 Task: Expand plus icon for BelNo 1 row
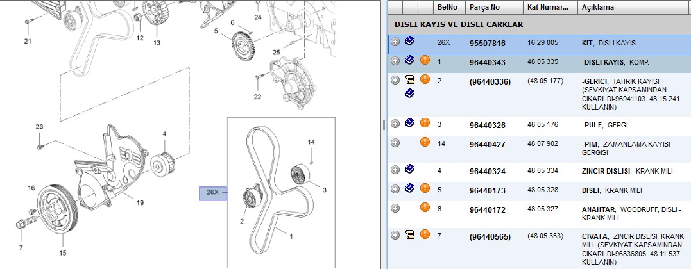[395, 61]
